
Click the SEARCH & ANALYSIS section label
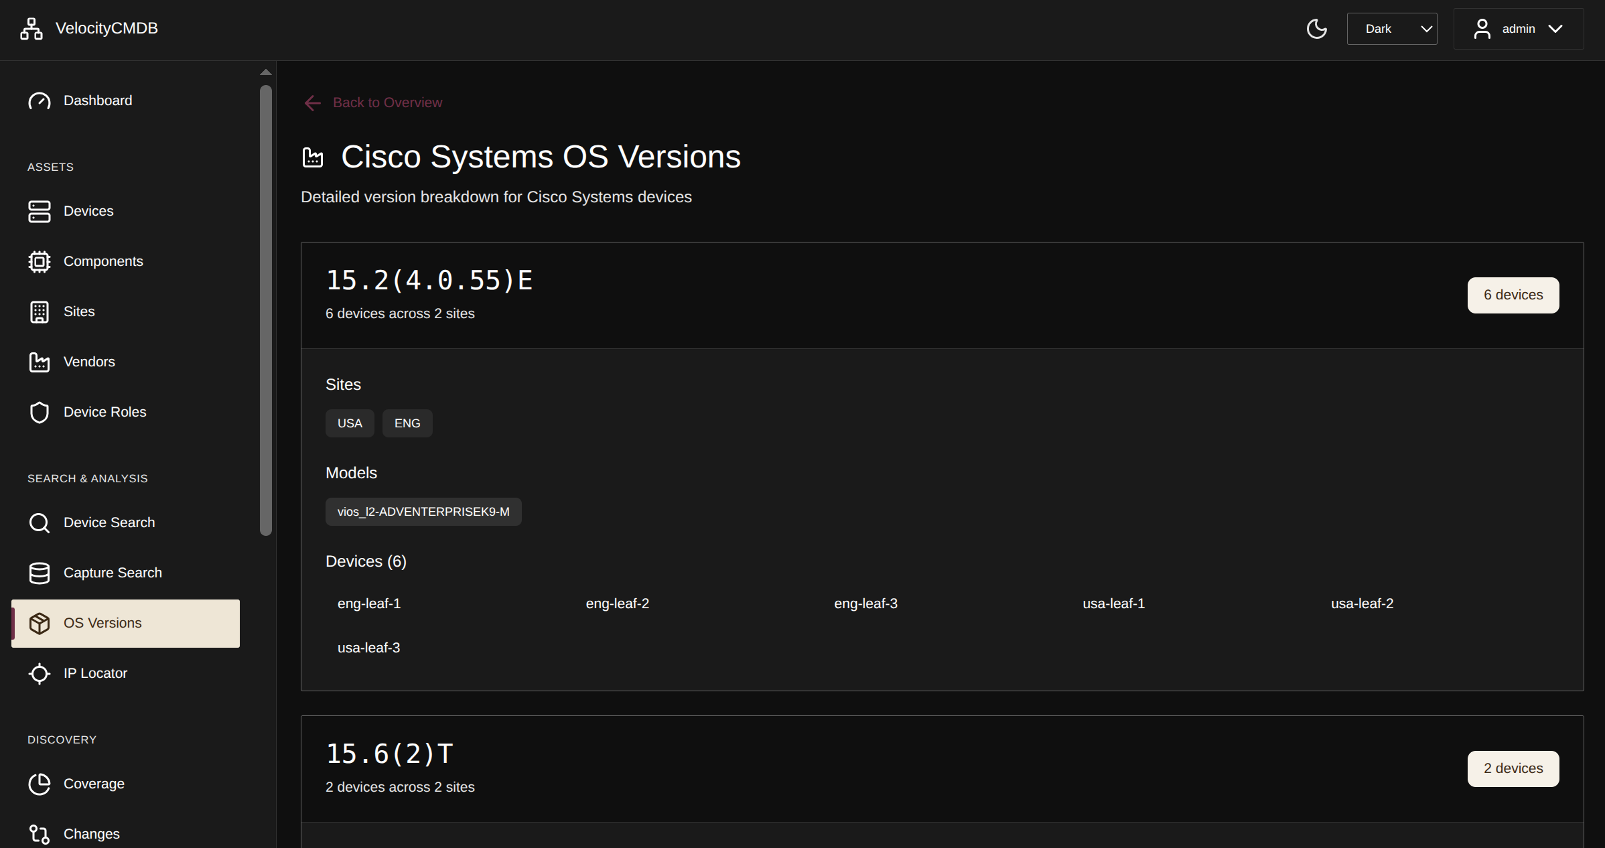click(88, 478)
